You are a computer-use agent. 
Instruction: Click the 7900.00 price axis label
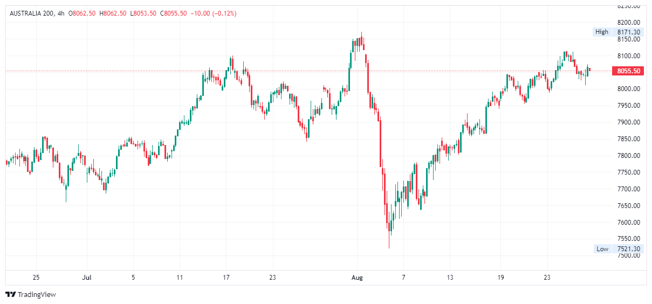coord(629,122)
